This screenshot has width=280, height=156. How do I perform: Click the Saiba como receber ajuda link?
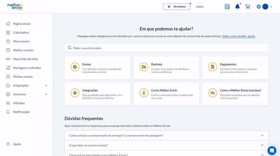[239, 36]
